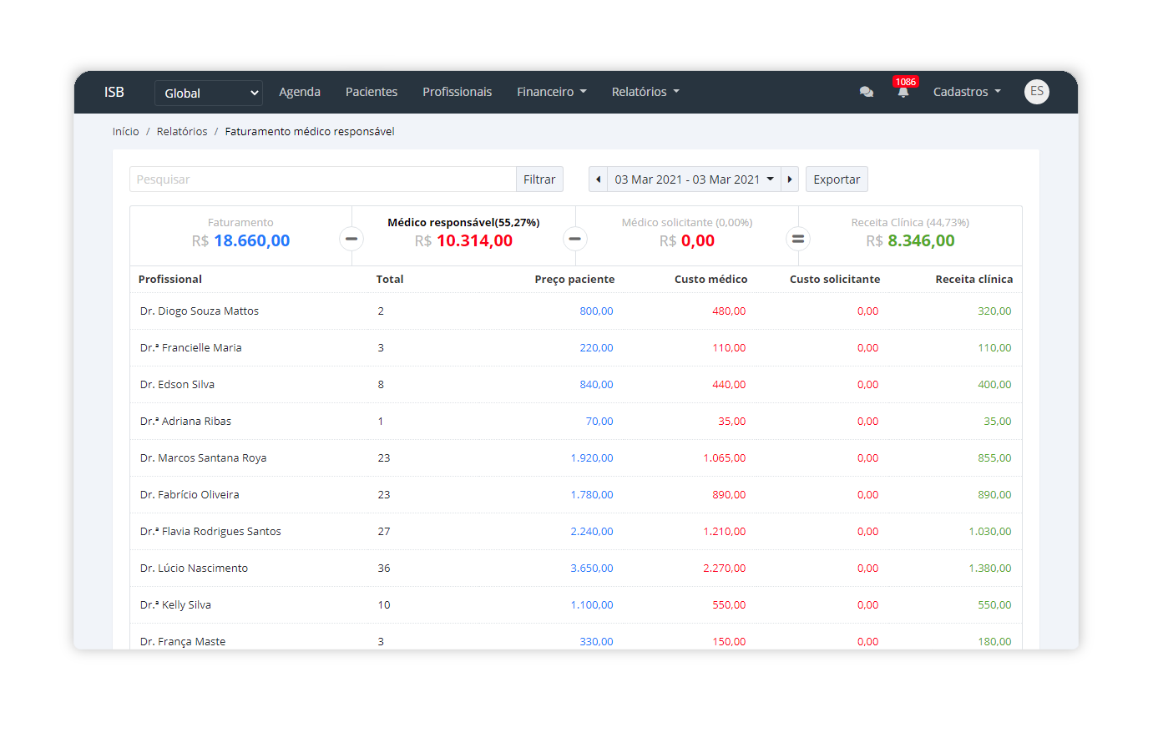Click clinic revenue 1.030,00 for Flavia Rodrigues

(x=990, y=531)
